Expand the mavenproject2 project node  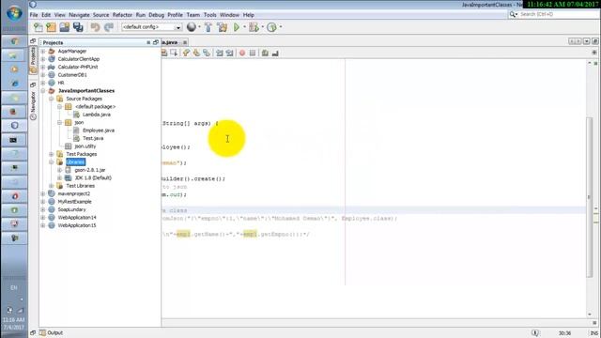tap(43, 194)
